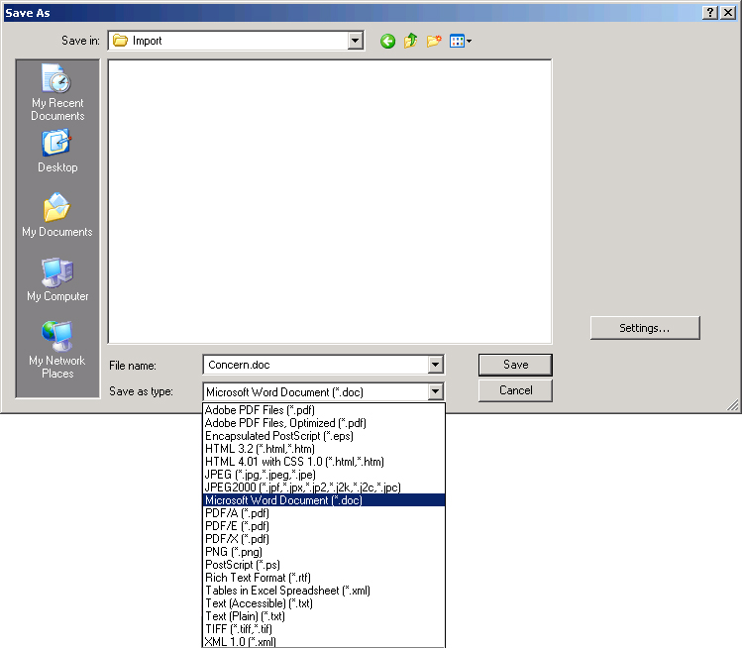Open My Recent Documents place

point(57,92)
